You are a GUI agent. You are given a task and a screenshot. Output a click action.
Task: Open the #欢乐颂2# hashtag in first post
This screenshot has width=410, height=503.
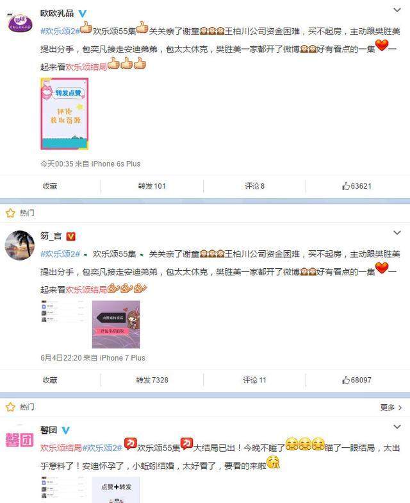60,31
